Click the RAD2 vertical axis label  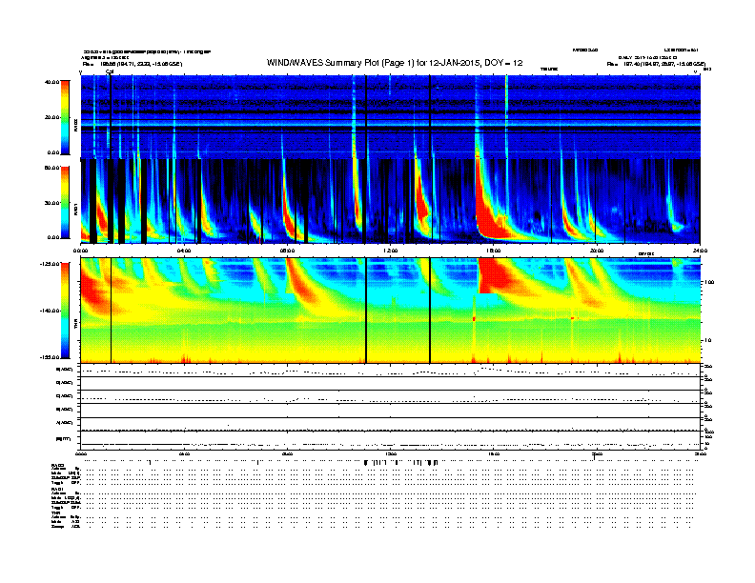[x=76, y=126]
